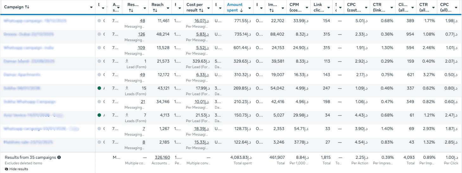Image resolution: width=462 pixels, height=173 pixels.
Task: Click the underlined 326,160 total reach value
Action: 162,158
